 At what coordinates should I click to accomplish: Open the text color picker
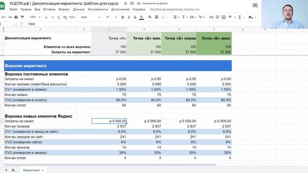coord(141,17)
